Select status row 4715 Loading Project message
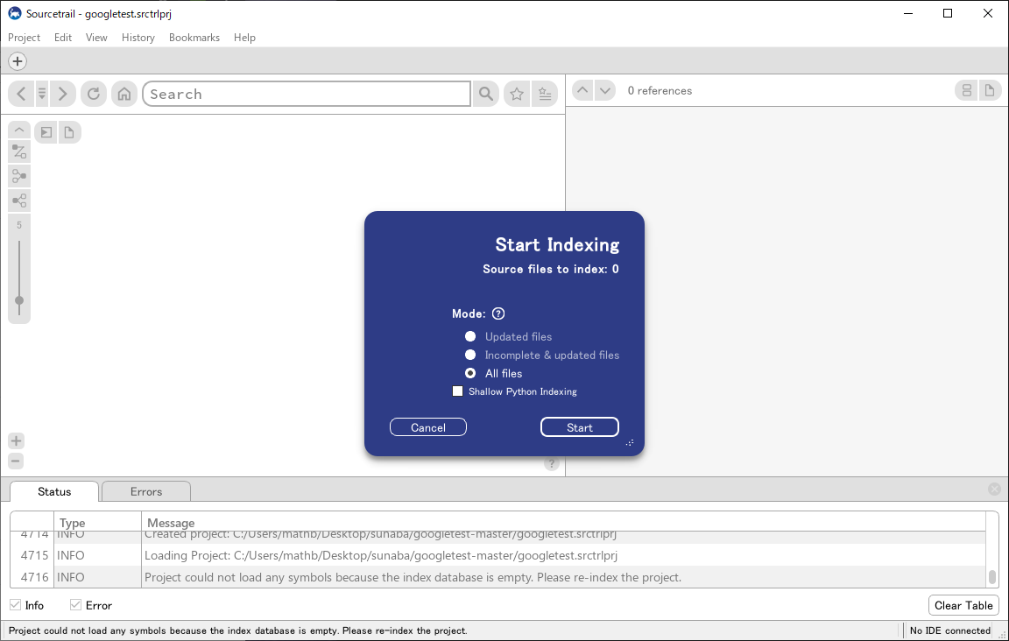The image size is (1009, 641). 498,555
